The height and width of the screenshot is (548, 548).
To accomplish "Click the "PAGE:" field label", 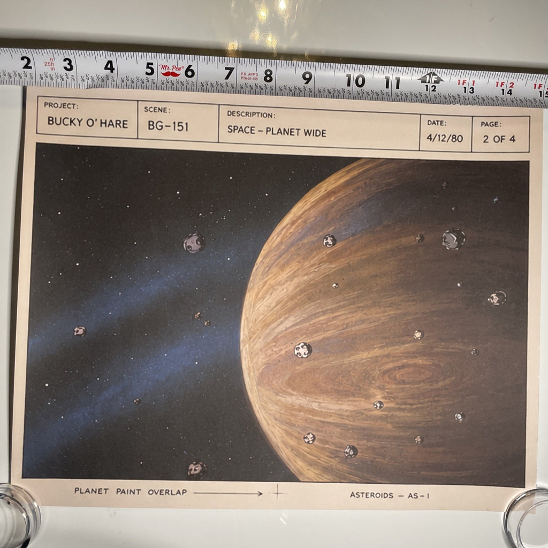I will (491, 124).
